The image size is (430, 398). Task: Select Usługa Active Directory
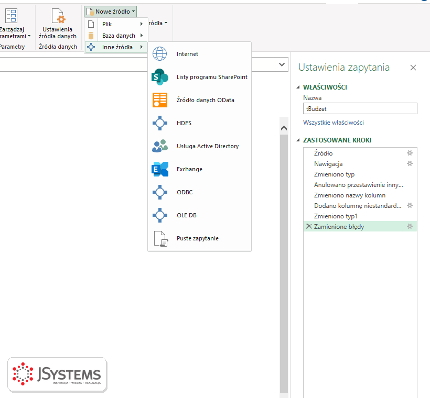coord(199,146)
